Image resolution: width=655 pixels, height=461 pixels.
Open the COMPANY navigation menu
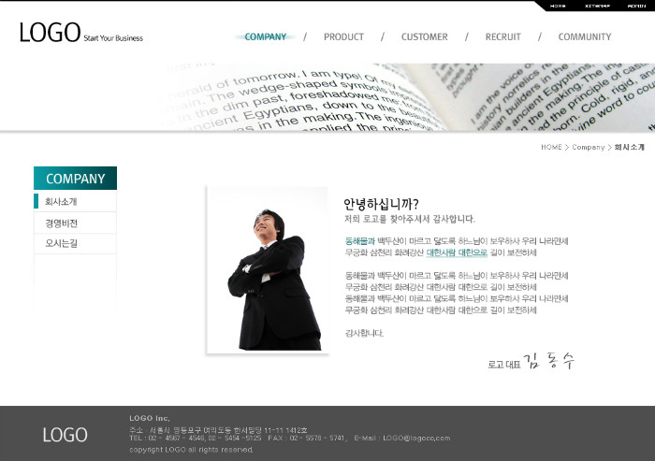tap(265, 36)
